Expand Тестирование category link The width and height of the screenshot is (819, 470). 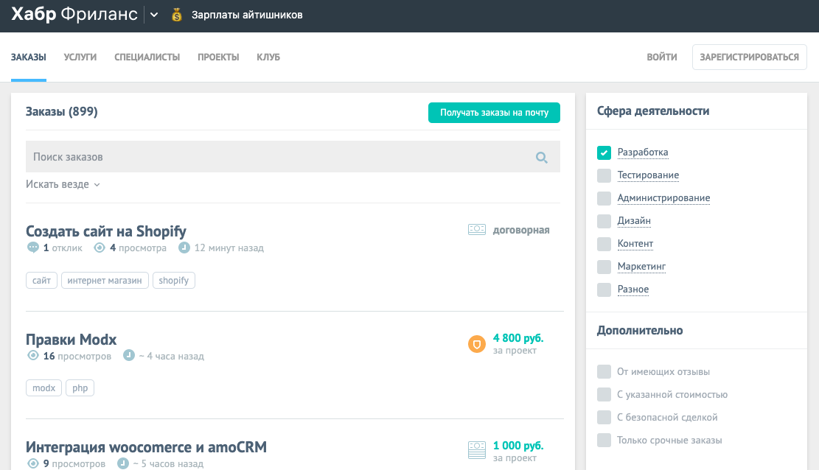click(648, 175)
